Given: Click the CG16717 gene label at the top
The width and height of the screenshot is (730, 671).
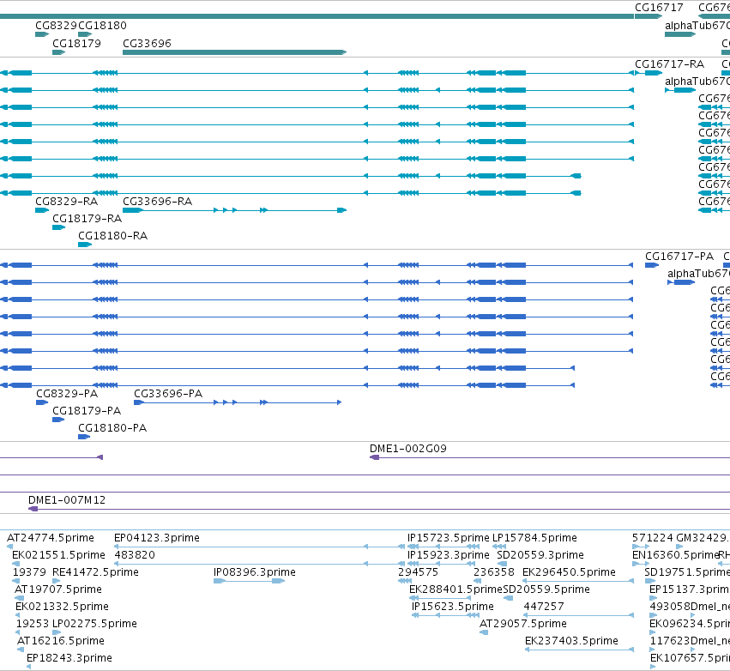Looking at the screenshot, I should 659,8.
